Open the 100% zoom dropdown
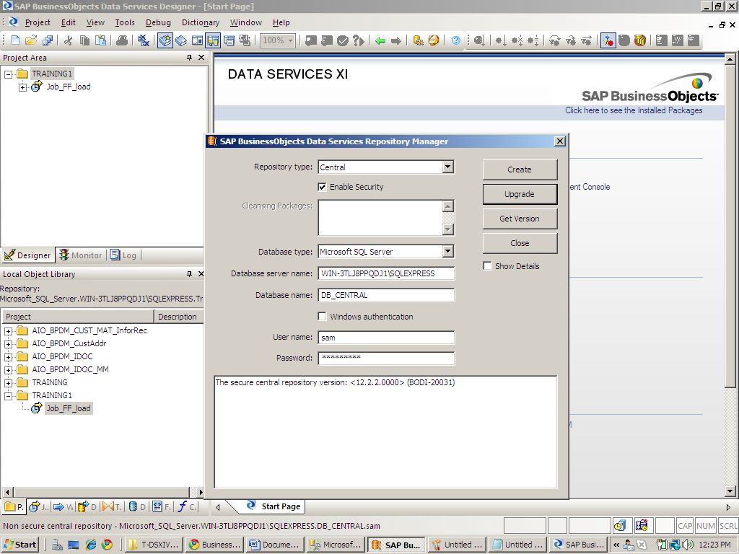Viewport: 739px width, 554px height. [x=290, y=40]
